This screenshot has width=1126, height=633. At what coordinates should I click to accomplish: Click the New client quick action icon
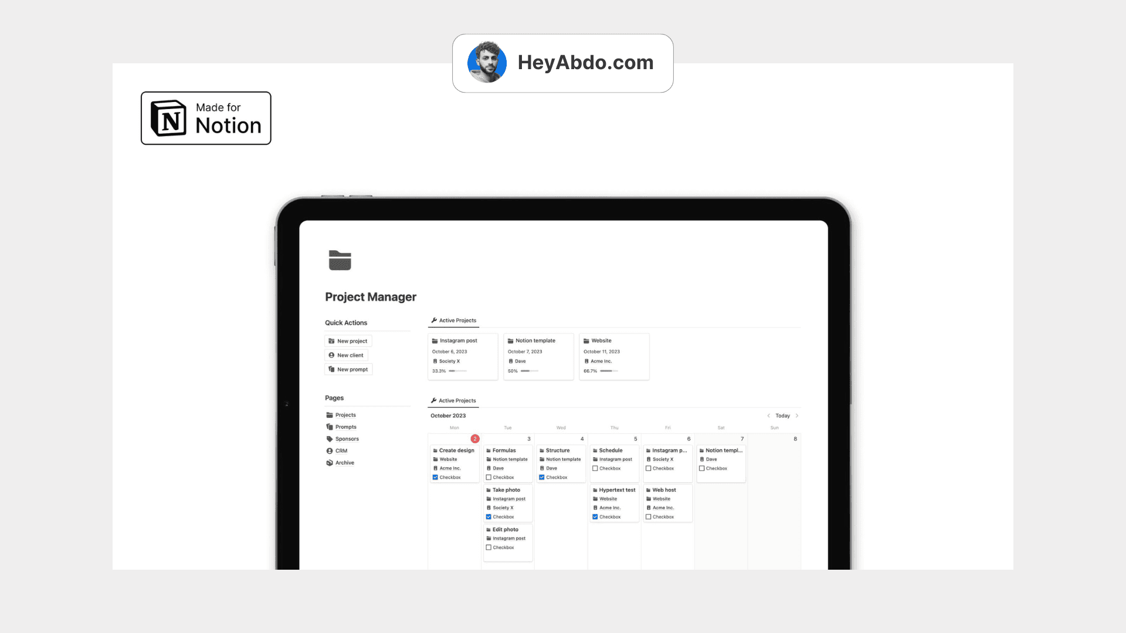(331, 355)
